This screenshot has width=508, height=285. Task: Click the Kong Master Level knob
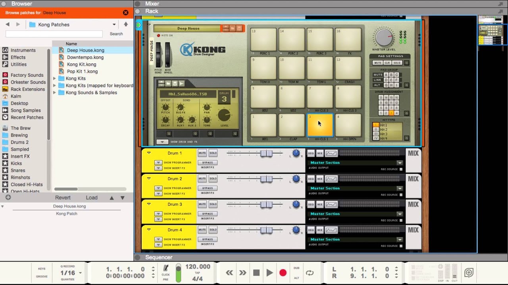[x=384, y=38]
